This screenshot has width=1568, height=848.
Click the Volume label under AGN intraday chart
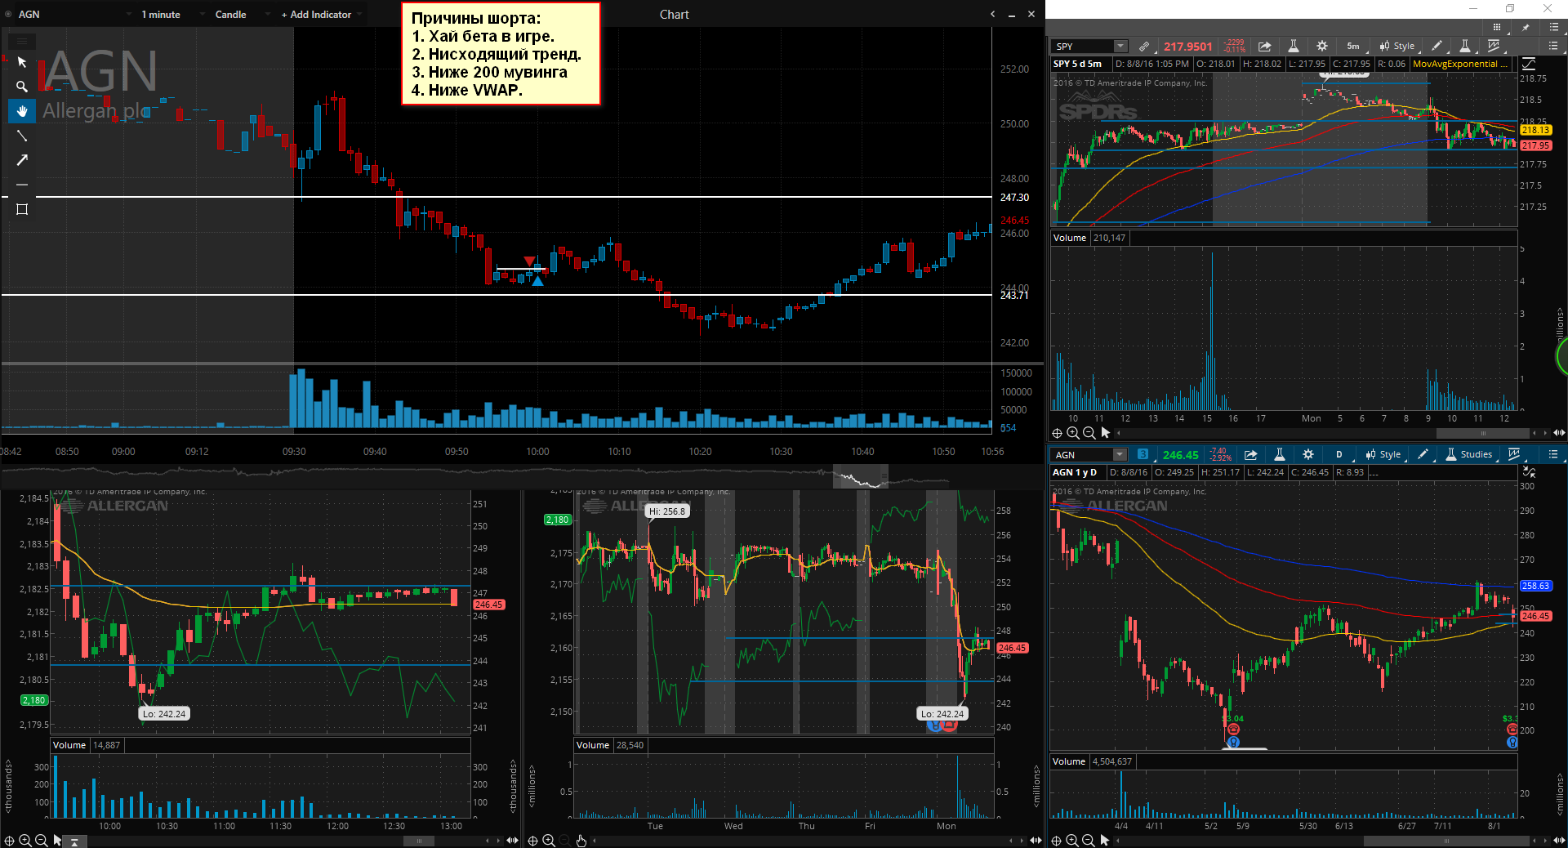point(69,745)
